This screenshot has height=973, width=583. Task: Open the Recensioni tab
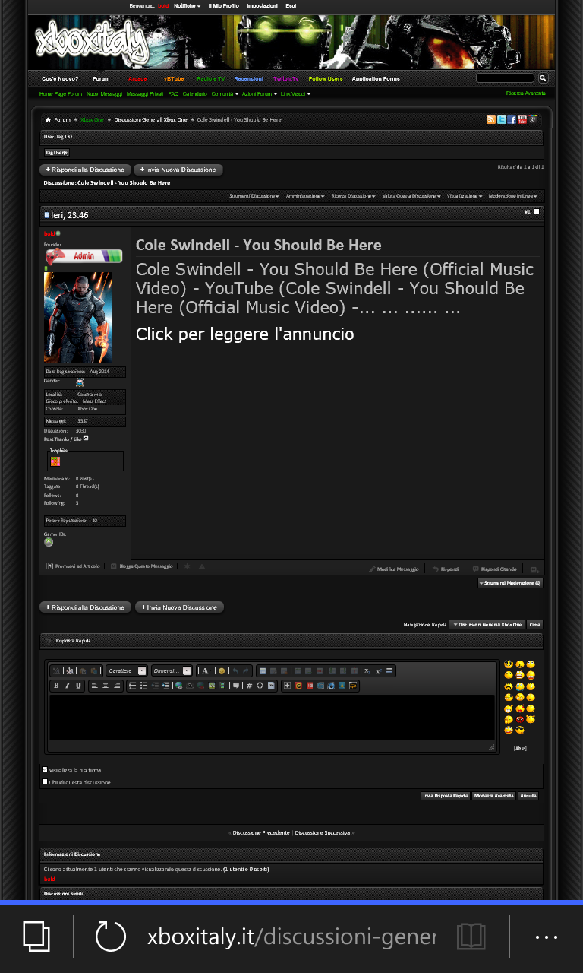click(249, 78)
